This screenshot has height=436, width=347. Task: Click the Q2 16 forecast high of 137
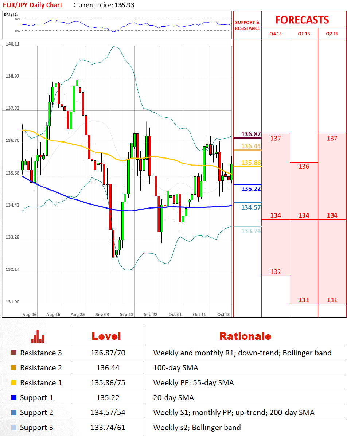point(332,139)
